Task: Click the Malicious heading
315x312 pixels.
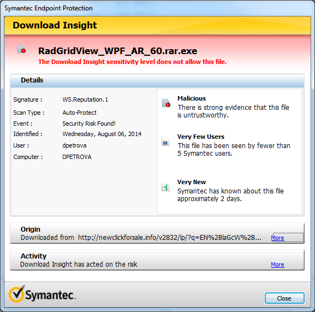Action: (192, 98)
